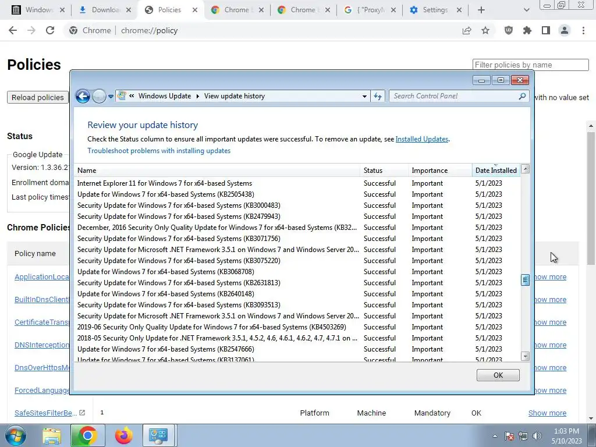Click the Back arrow in Windows Update window
The width and height of the screenshot is (596, 447).
[x=83, y=96]
